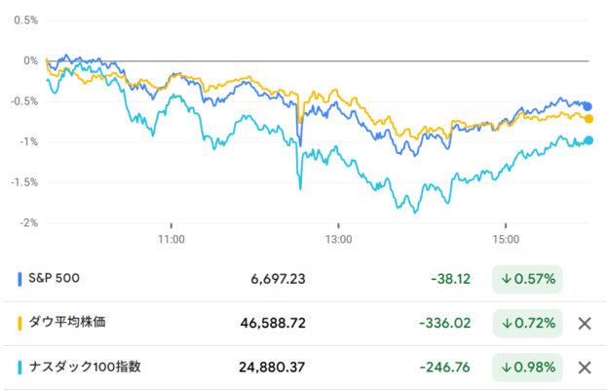
Task: Remove ナスダック100指数 from the comparison
Action: click(x=585, y=368)
